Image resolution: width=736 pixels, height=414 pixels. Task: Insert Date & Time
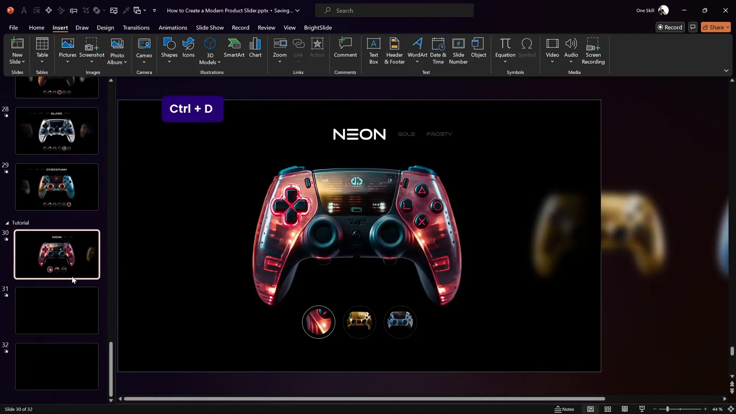438,51
